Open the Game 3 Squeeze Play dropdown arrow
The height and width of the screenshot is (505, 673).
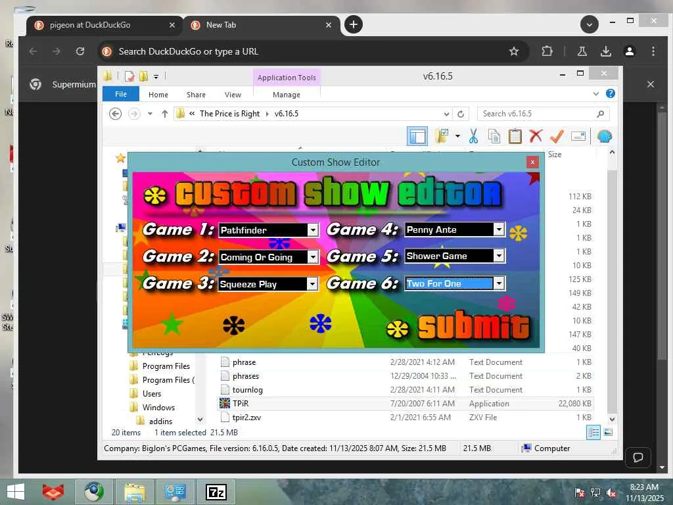point(312,284)
